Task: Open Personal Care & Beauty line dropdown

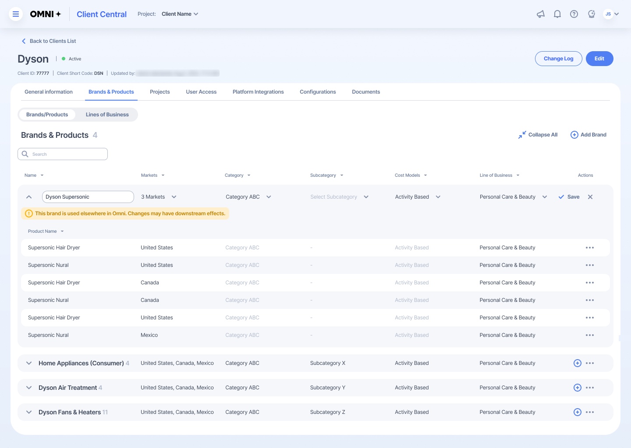Action: tap(514, 197)
